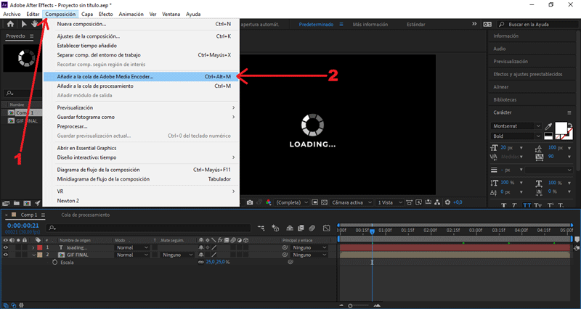This screenshot has width=581, height=309.
Task: Open Guardar fotograma como submenu
Action: 141,117
